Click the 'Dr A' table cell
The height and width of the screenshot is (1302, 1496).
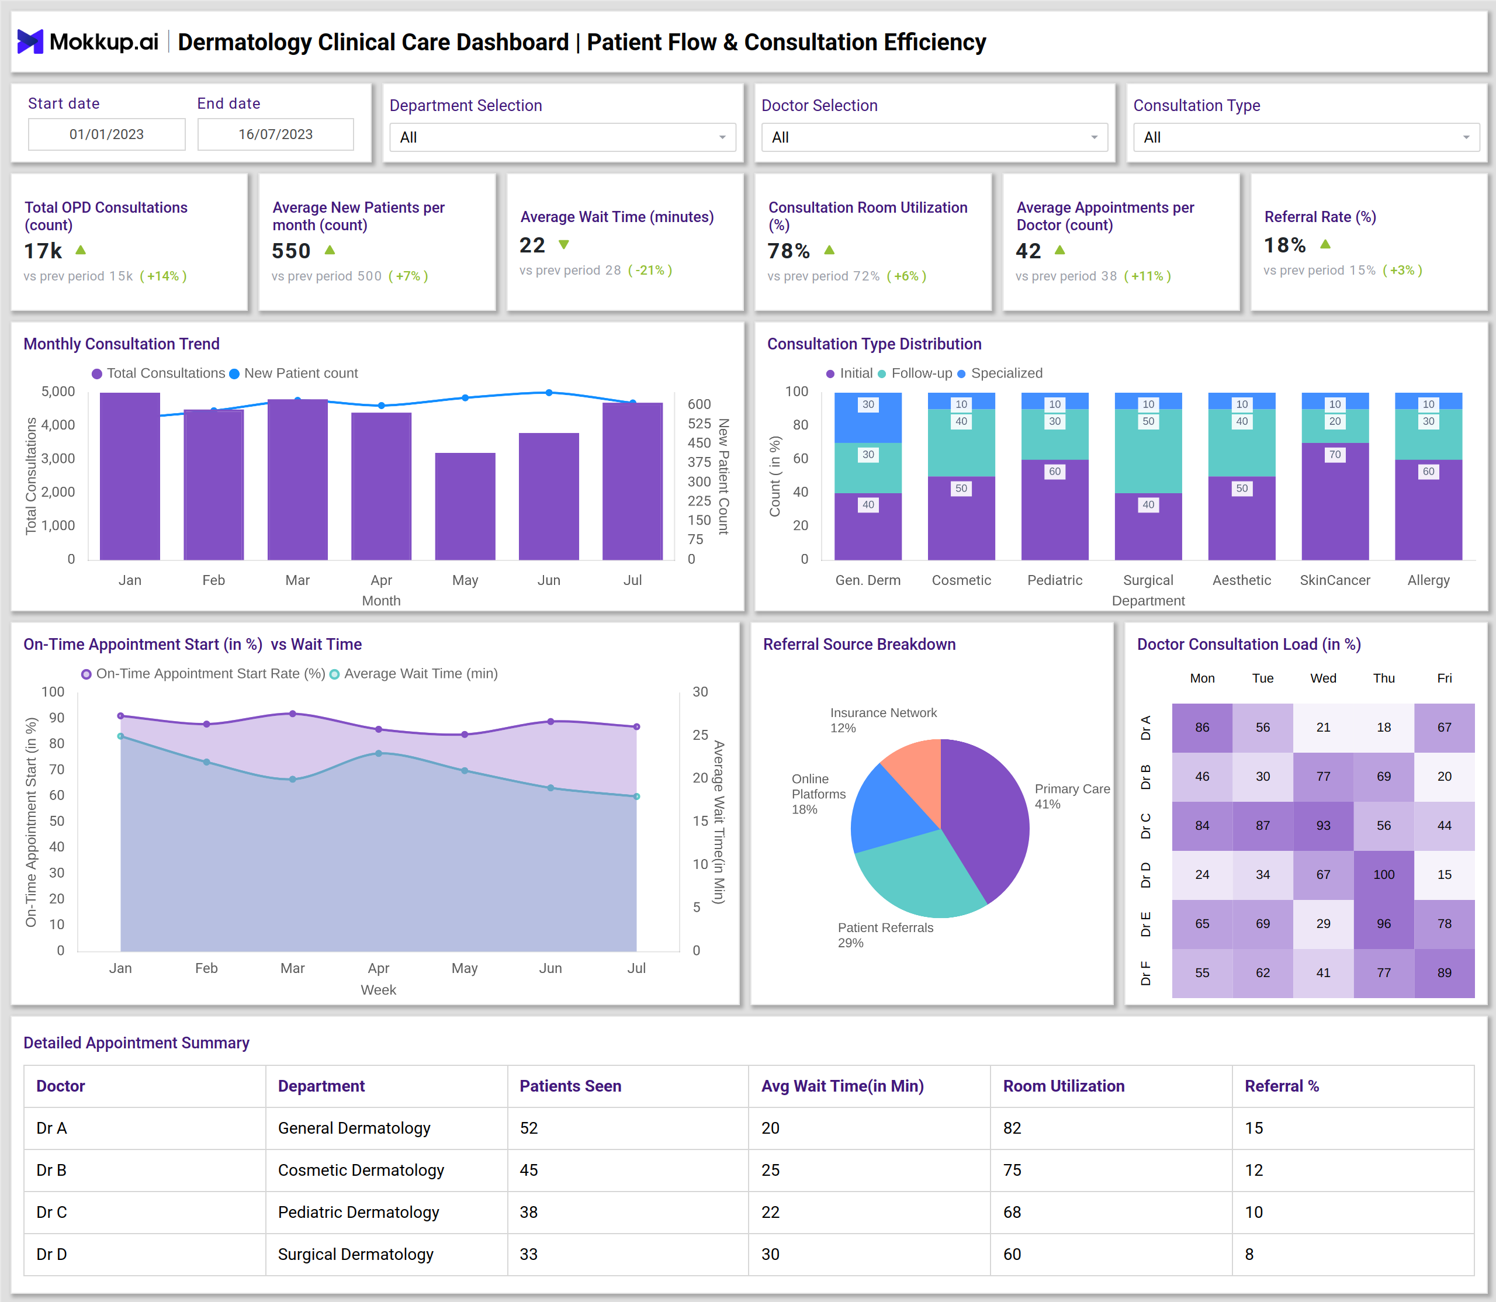pyautogui.click(x=144, y=1128)
